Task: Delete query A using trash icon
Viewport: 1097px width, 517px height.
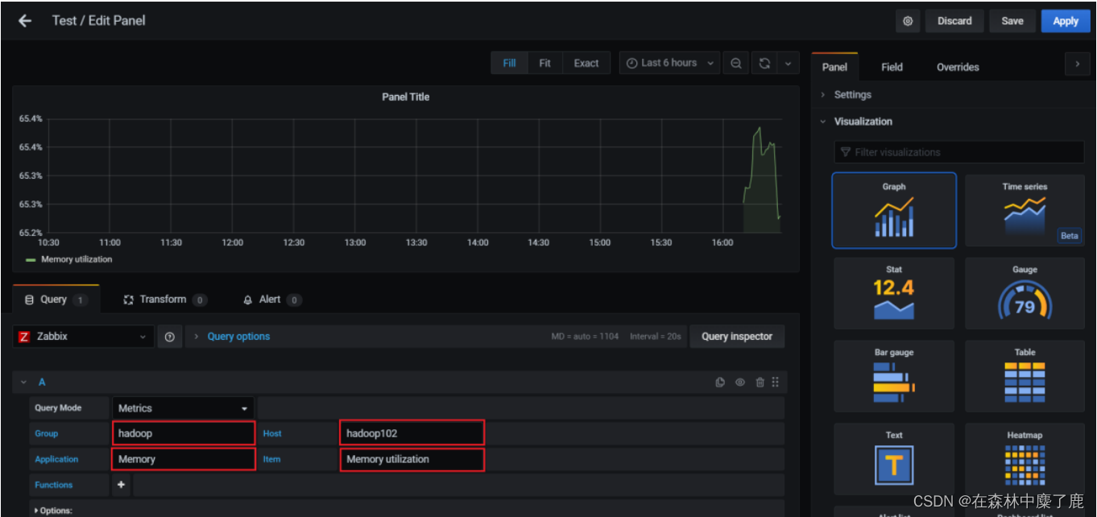Action: pyautogui.click(x=760, y=383)
